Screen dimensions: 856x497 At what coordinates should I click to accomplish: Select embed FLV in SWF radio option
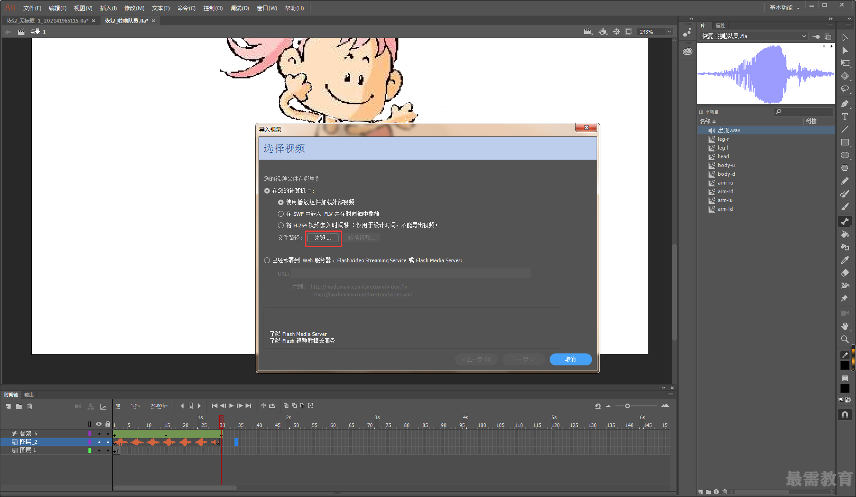[x=281, y=214]
